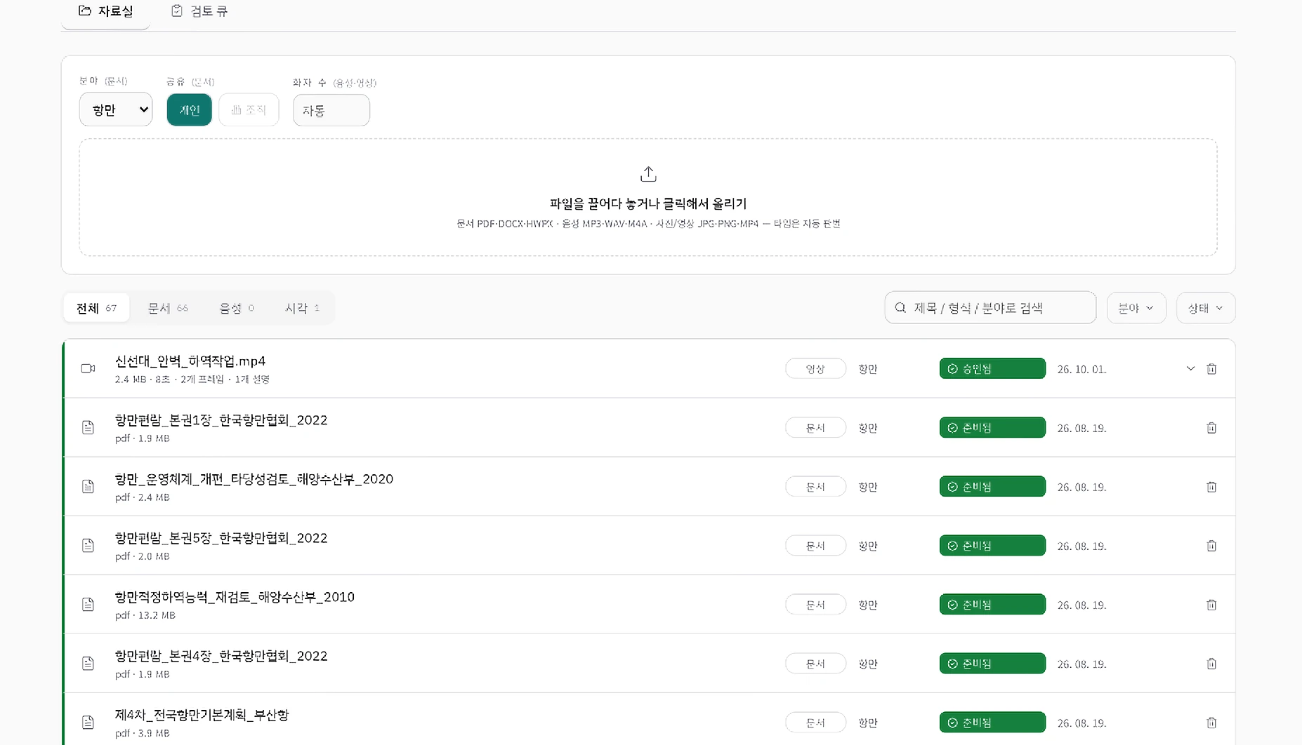
Task: Filter the list by 음성 0 tab
Action: point(237,308)
